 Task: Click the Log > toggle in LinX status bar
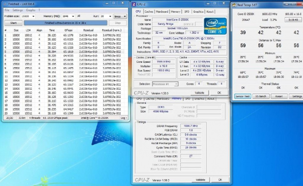pyautogui.click(x=124, y=118)
